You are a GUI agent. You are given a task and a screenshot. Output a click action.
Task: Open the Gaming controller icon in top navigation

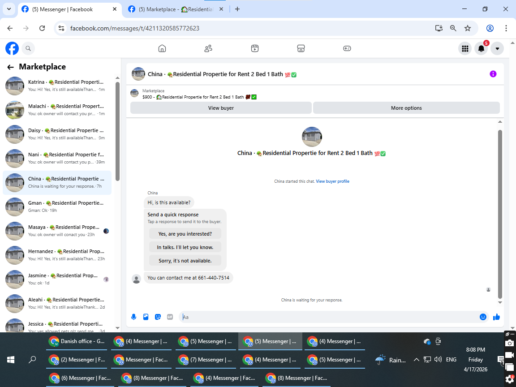(x=347, y=48)
